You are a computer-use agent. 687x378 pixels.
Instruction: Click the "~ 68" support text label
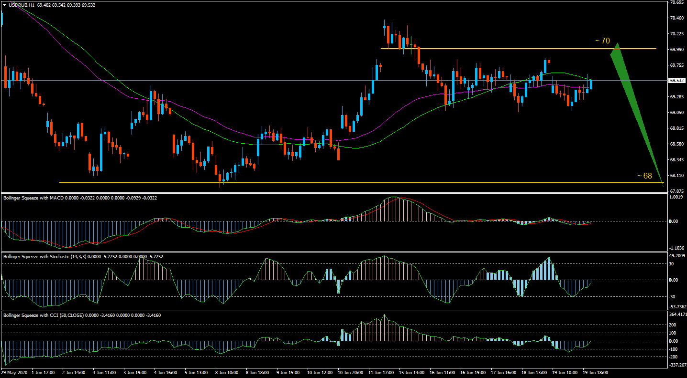tap(644, 176)
